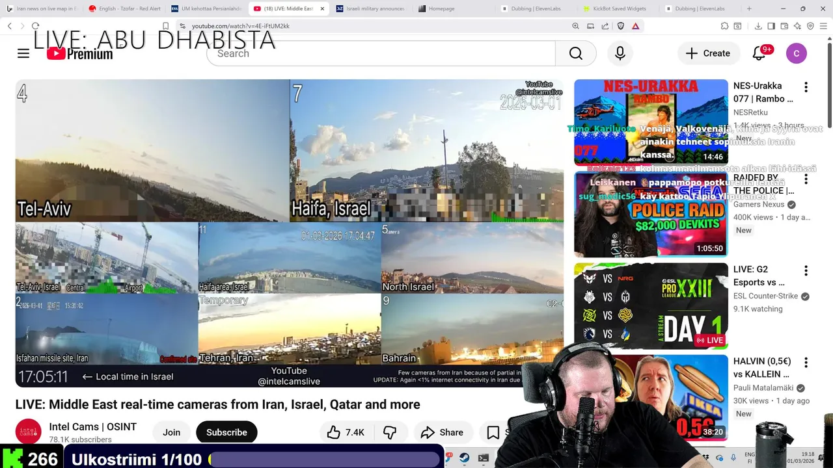
Task: Open the browser main menu button
Action: [824, 26]
